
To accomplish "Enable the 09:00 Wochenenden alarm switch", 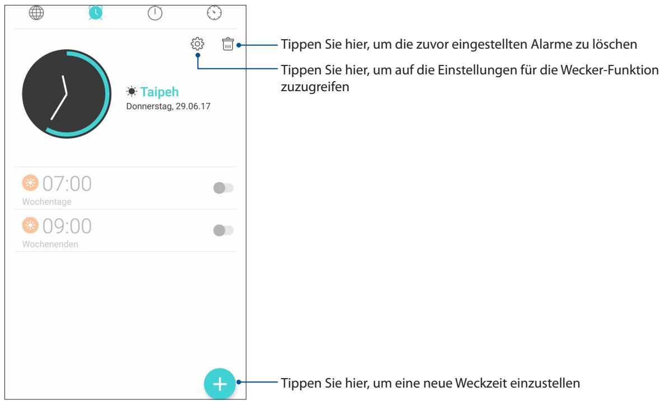I will click(223, 230).
